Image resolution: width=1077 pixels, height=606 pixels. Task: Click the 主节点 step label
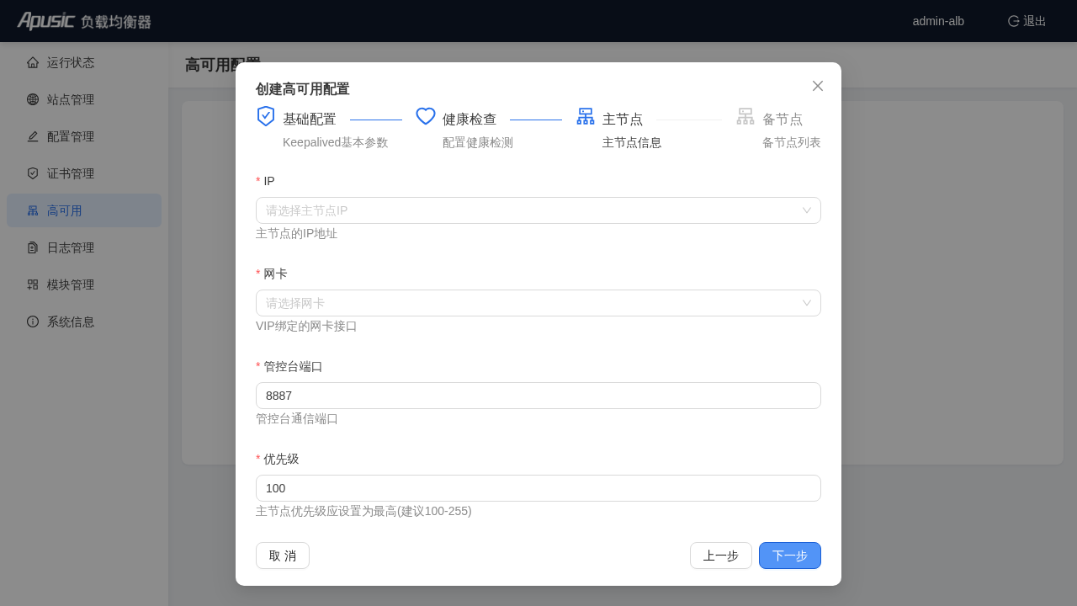point(623,120)
